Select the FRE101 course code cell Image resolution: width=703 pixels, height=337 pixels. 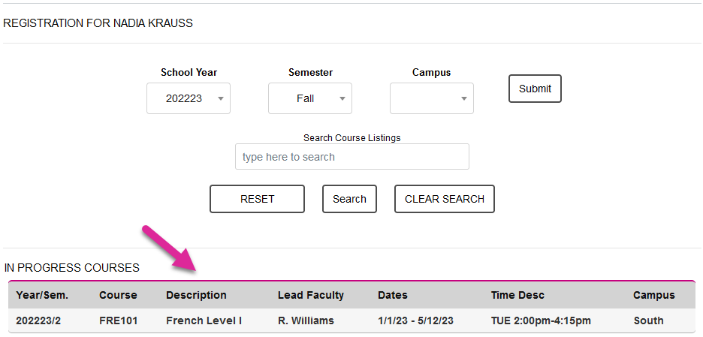[x=118, y=320]
